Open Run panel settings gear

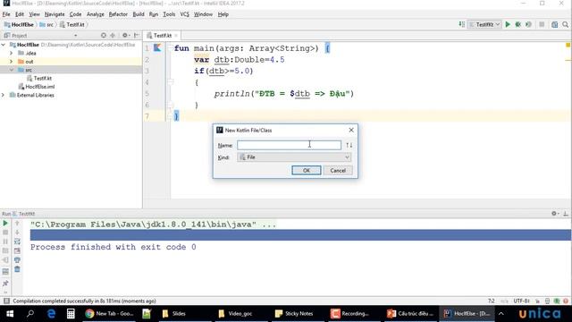555,214
